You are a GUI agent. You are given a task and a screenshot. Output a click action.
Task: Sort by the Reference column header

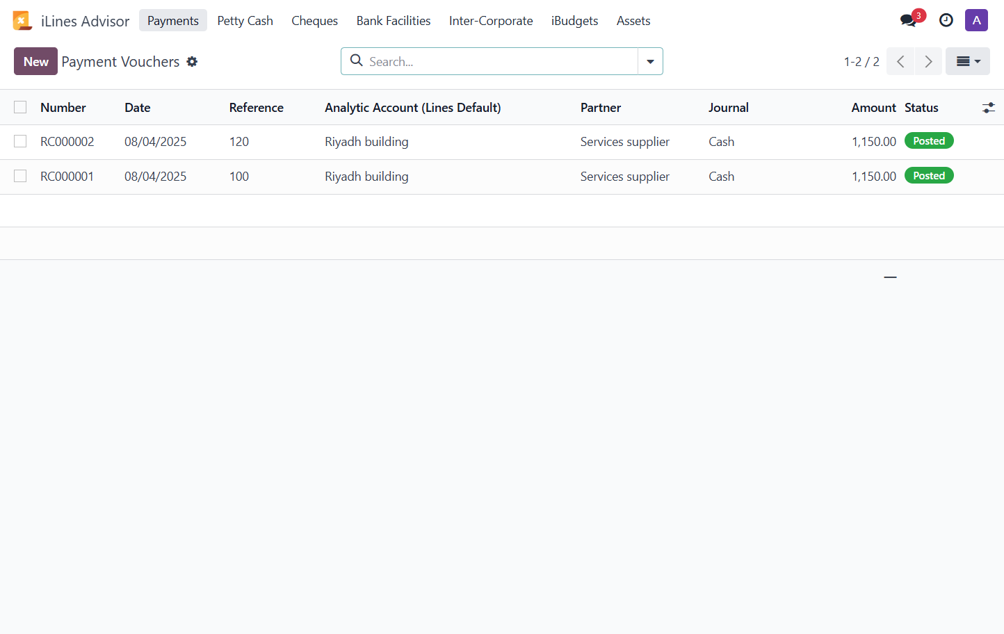(257, 107)
